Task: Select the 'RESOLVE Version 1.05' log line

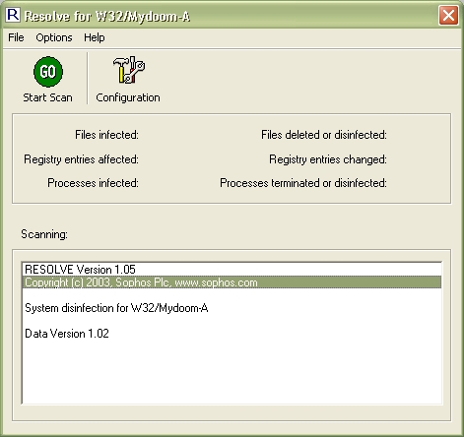Action: point(232,270)
